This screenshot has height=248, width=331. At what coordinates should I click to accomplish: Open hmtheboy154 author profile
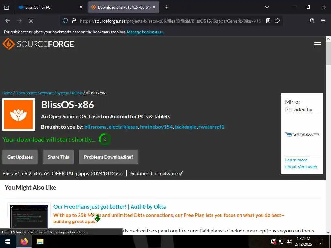pyautogui.click(x=156, y=127)
